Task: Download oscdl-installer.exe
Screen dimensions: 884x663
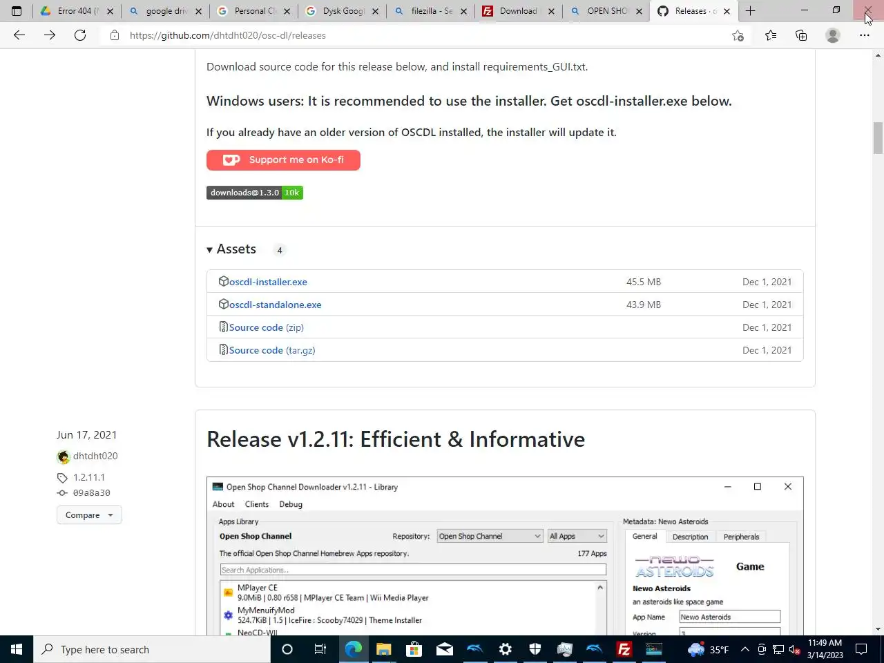Action: coord(268,282)
